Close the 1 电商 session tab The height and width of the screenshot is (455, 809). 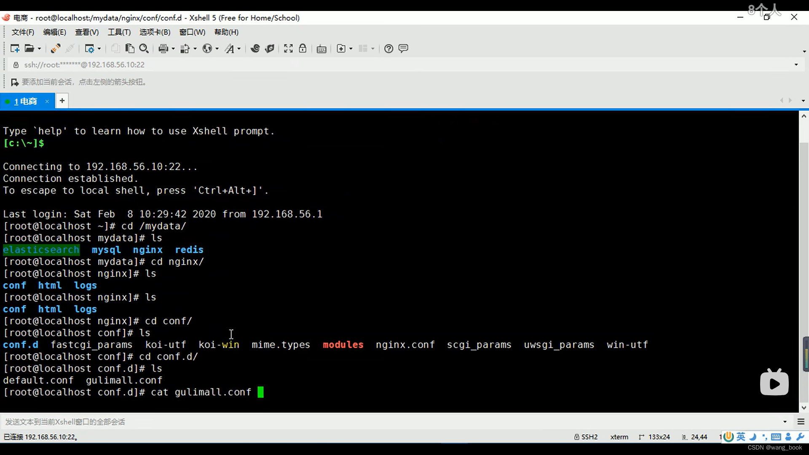tap(47, 101)
